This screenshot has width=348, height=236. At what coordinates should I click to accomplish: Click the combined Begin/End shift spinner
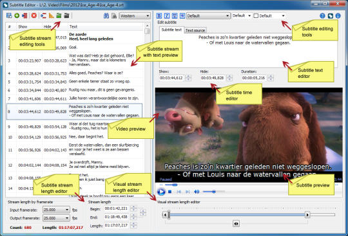point(143,213)
